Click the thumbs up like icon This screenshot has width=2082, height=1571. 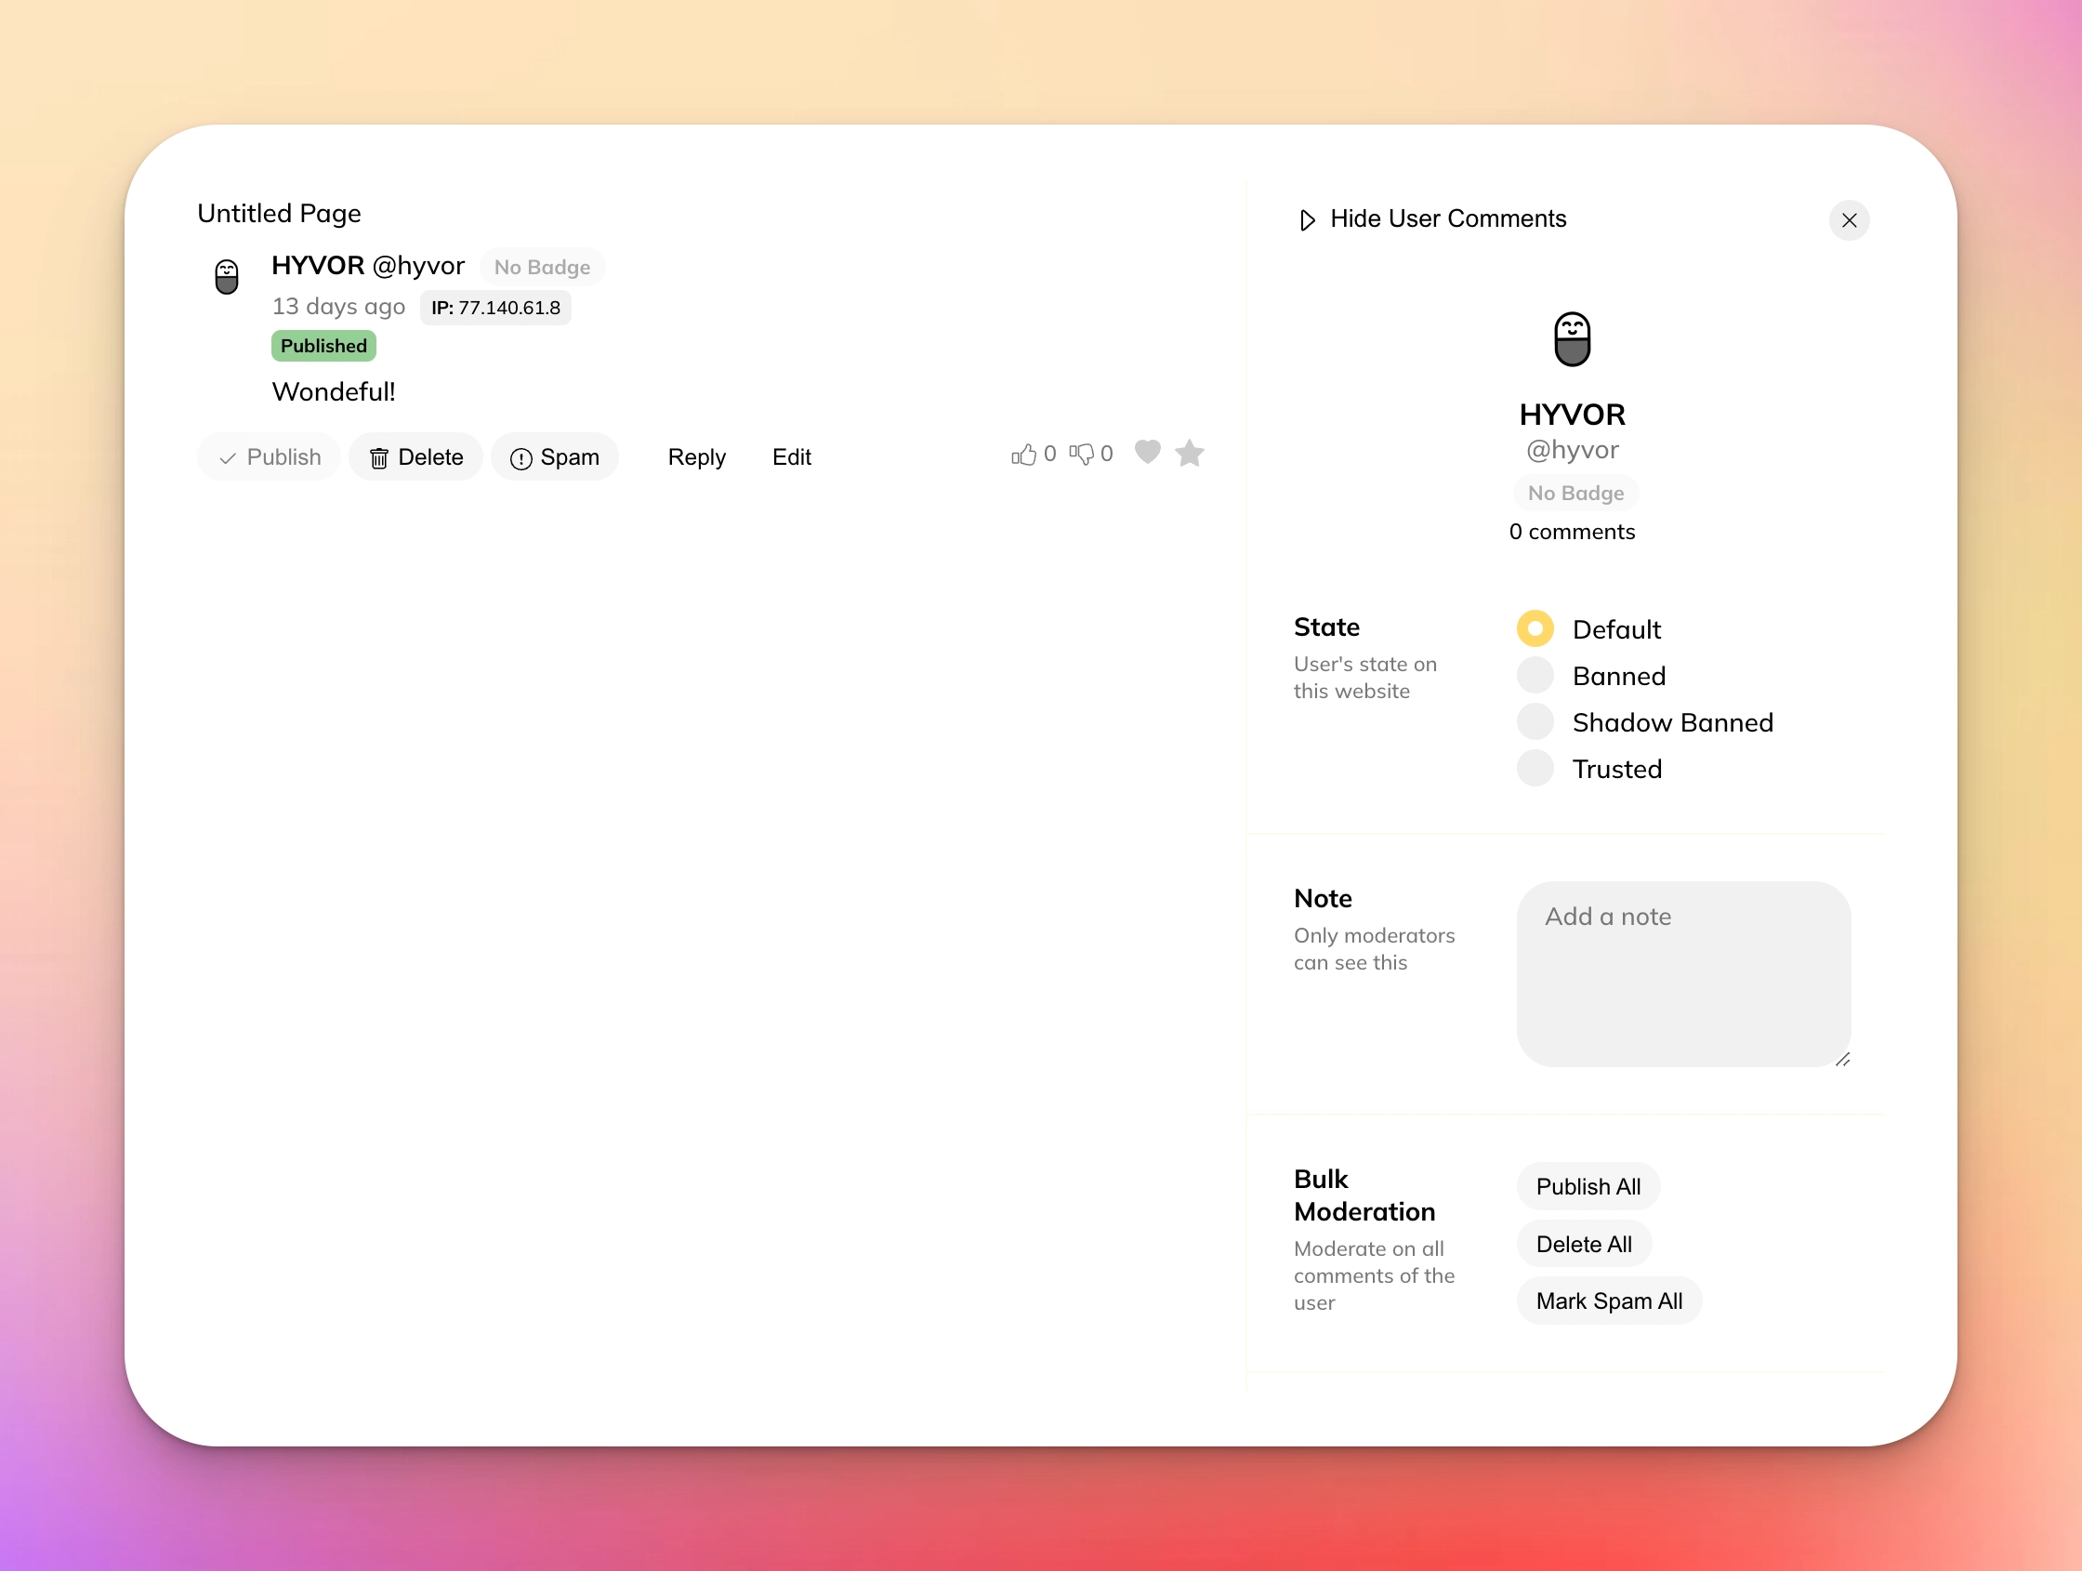tap(1023, 455)
